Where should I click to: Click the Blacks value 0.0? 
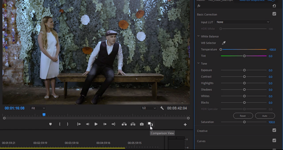(270, 103)
